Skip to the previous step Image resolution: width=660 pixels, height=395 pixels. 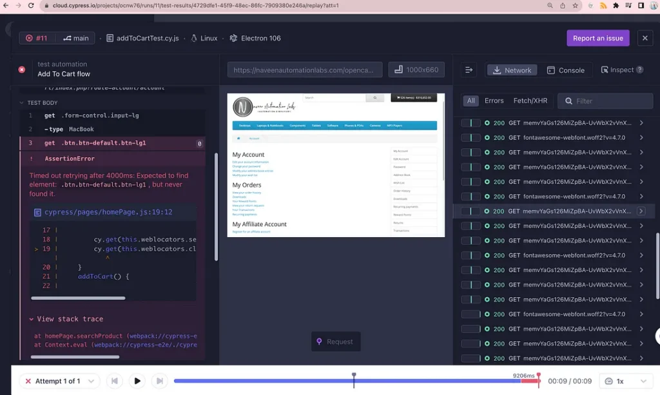pyautogui.click(x=114, y=381)
